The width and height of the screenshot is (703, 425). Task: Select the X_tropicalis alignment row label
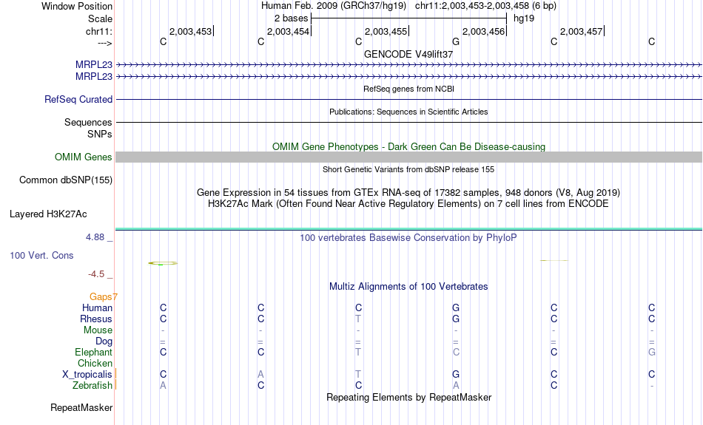(x=87, y=375)
